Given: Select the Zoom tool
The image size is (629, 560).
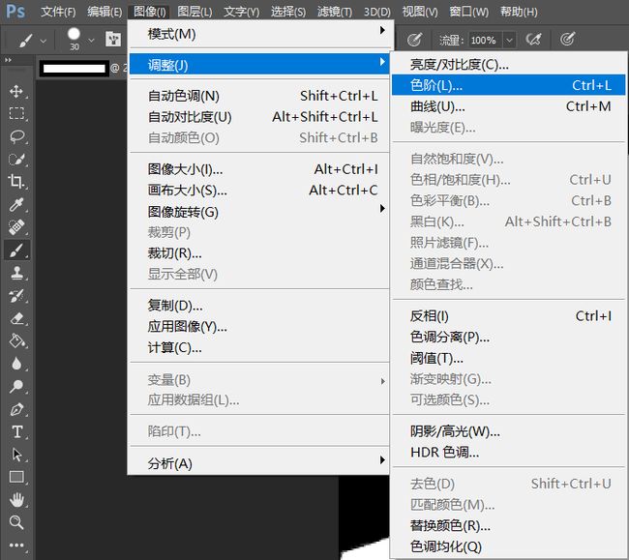Looking at the screenshot, I should pos(16,522).
